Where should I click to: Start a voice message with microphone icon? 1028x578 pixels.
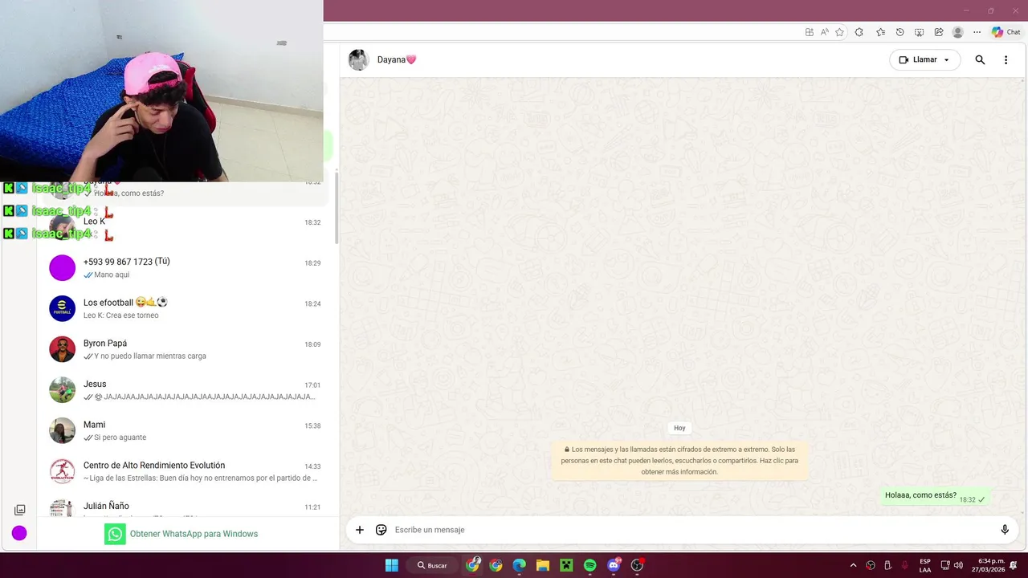1005,530
